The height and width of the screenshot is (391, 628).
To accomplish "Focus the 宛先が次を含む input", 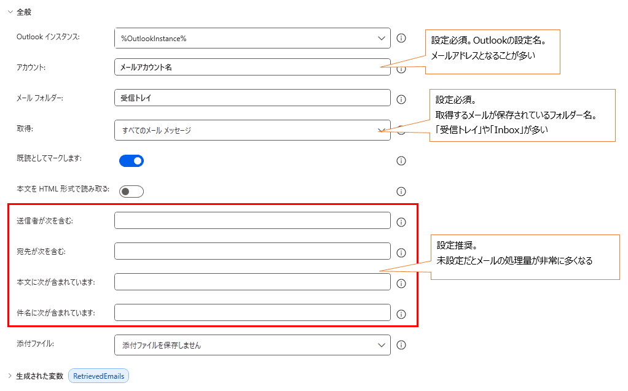I will click(246, 251).
